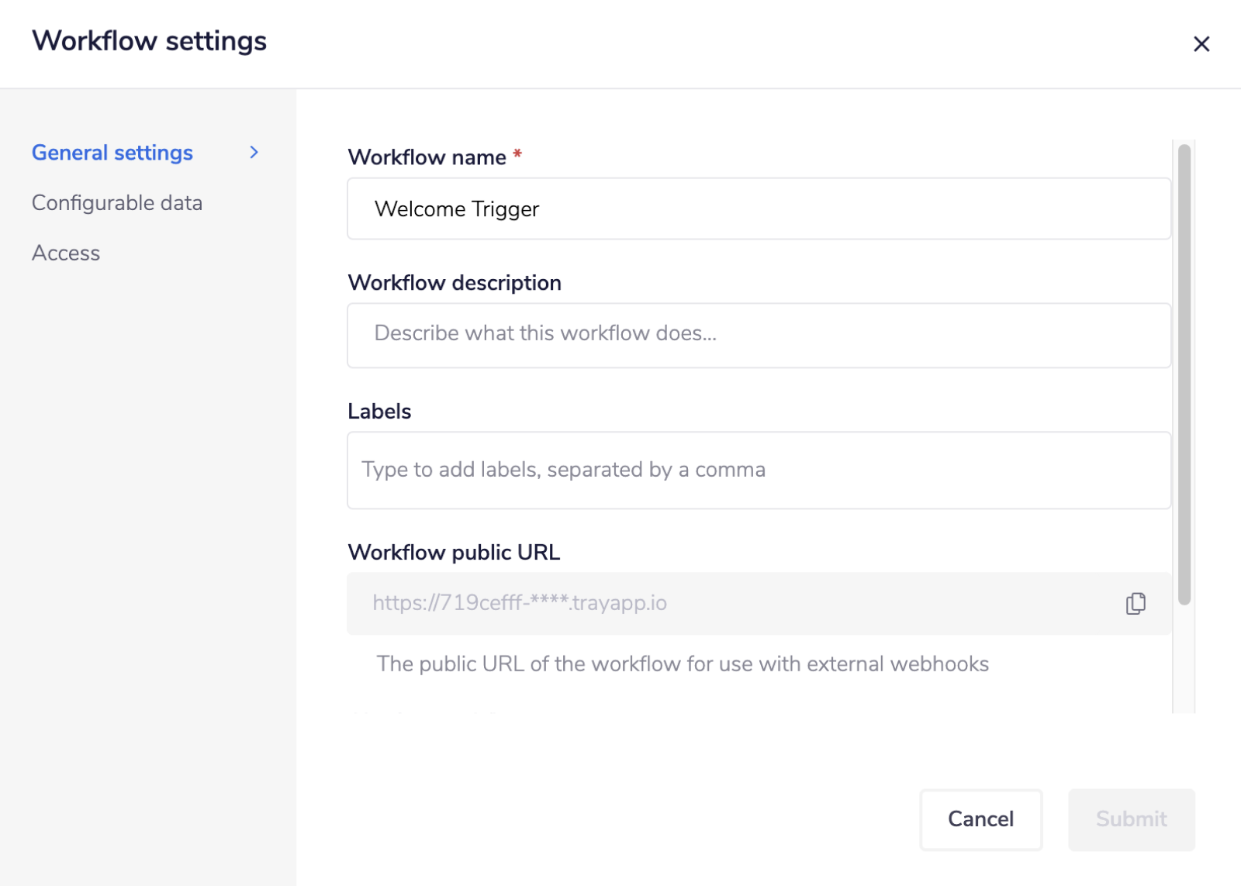Switch to the Access section
The height and width of the screenshot is (886, 1241).
pos(66,252)
